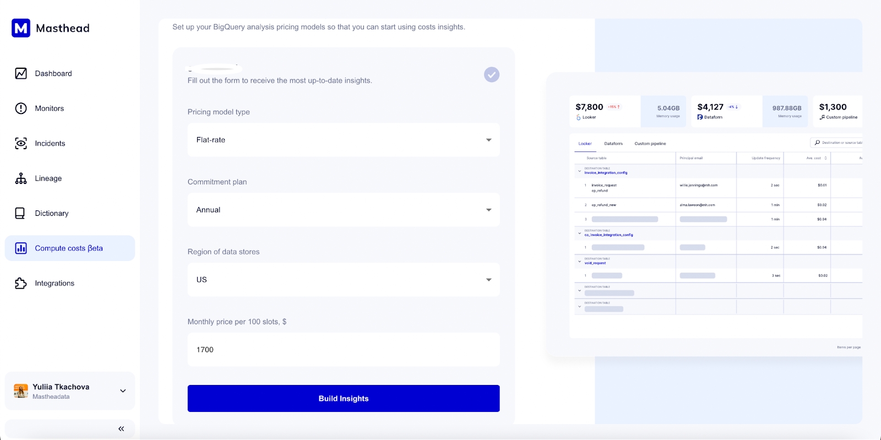Select Compute costs Beta menu item

69,248
